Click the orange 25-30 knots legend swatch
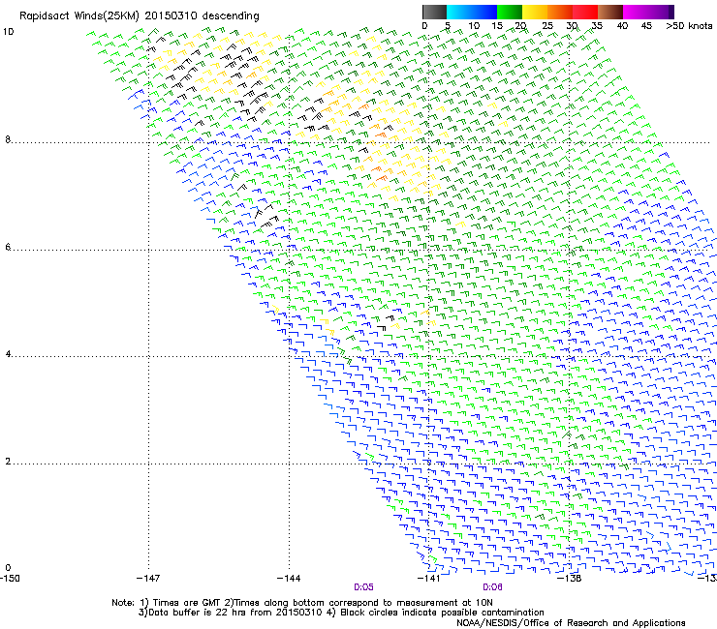Image resolution: width=717 pixels, height=629 pixels. coord(560,12)
